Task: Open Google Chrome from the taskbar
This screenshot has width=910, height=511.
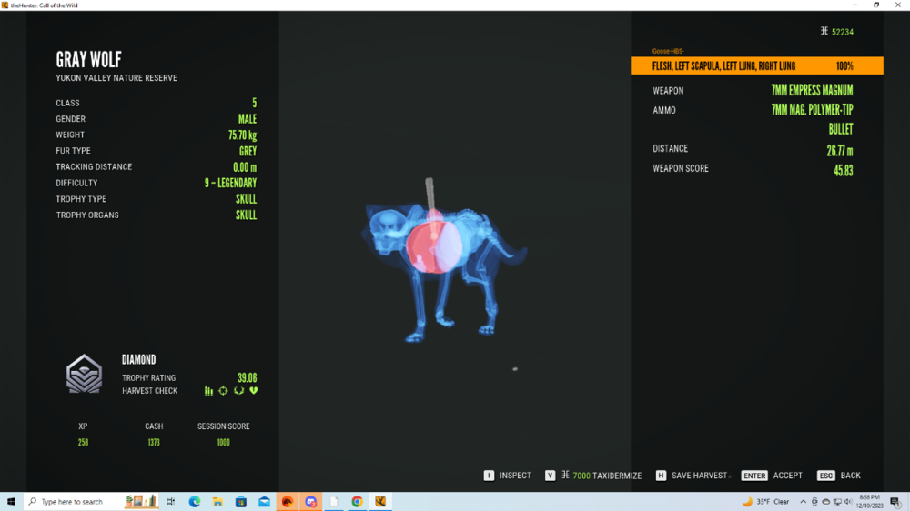Action: tap(357, 502)
